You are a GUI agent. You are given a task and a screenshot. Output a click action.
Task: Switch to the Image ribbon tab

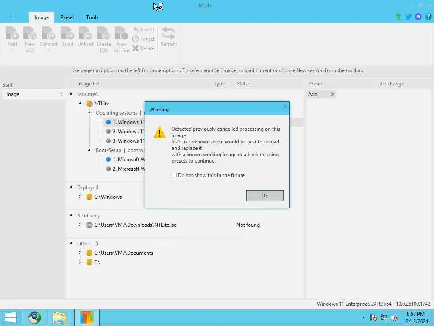[x=42, y=17]
